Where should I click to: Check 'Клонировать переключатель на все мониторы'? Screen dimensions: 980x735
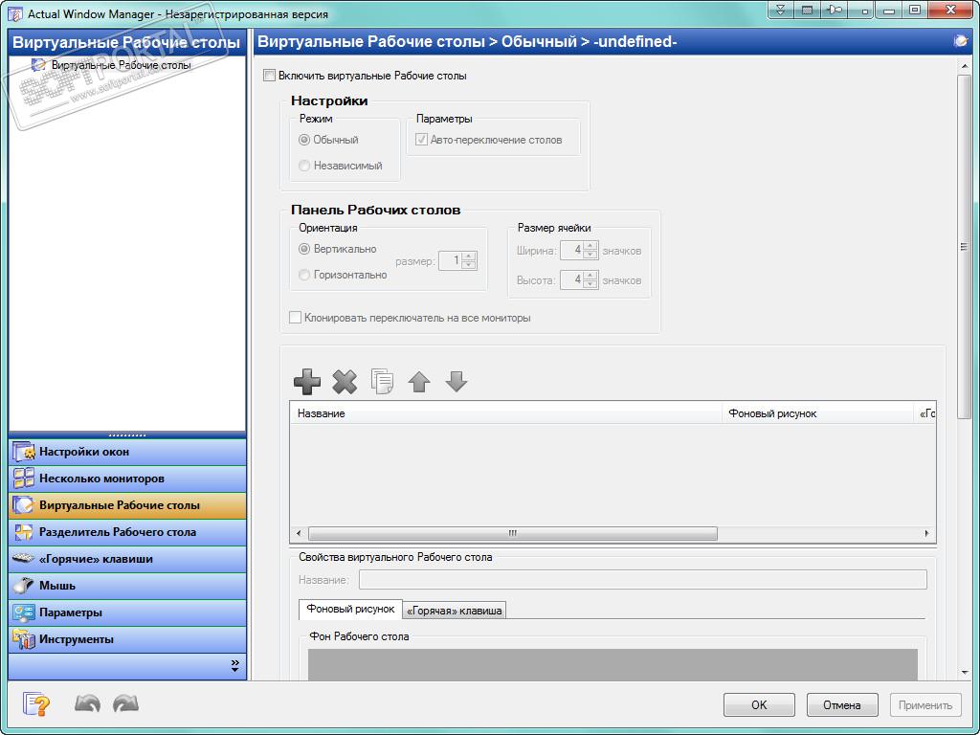(295, 318)
